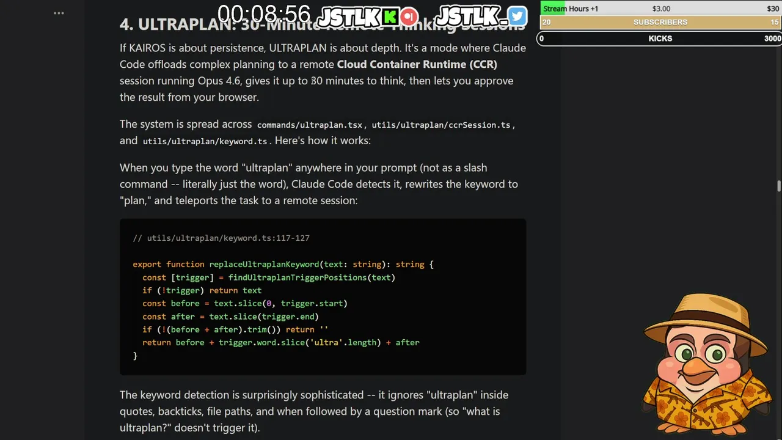782x440 pixels.
Task: Click the '3000' kicks goal value
Action: pyautogui.click(x=772, y=38)
